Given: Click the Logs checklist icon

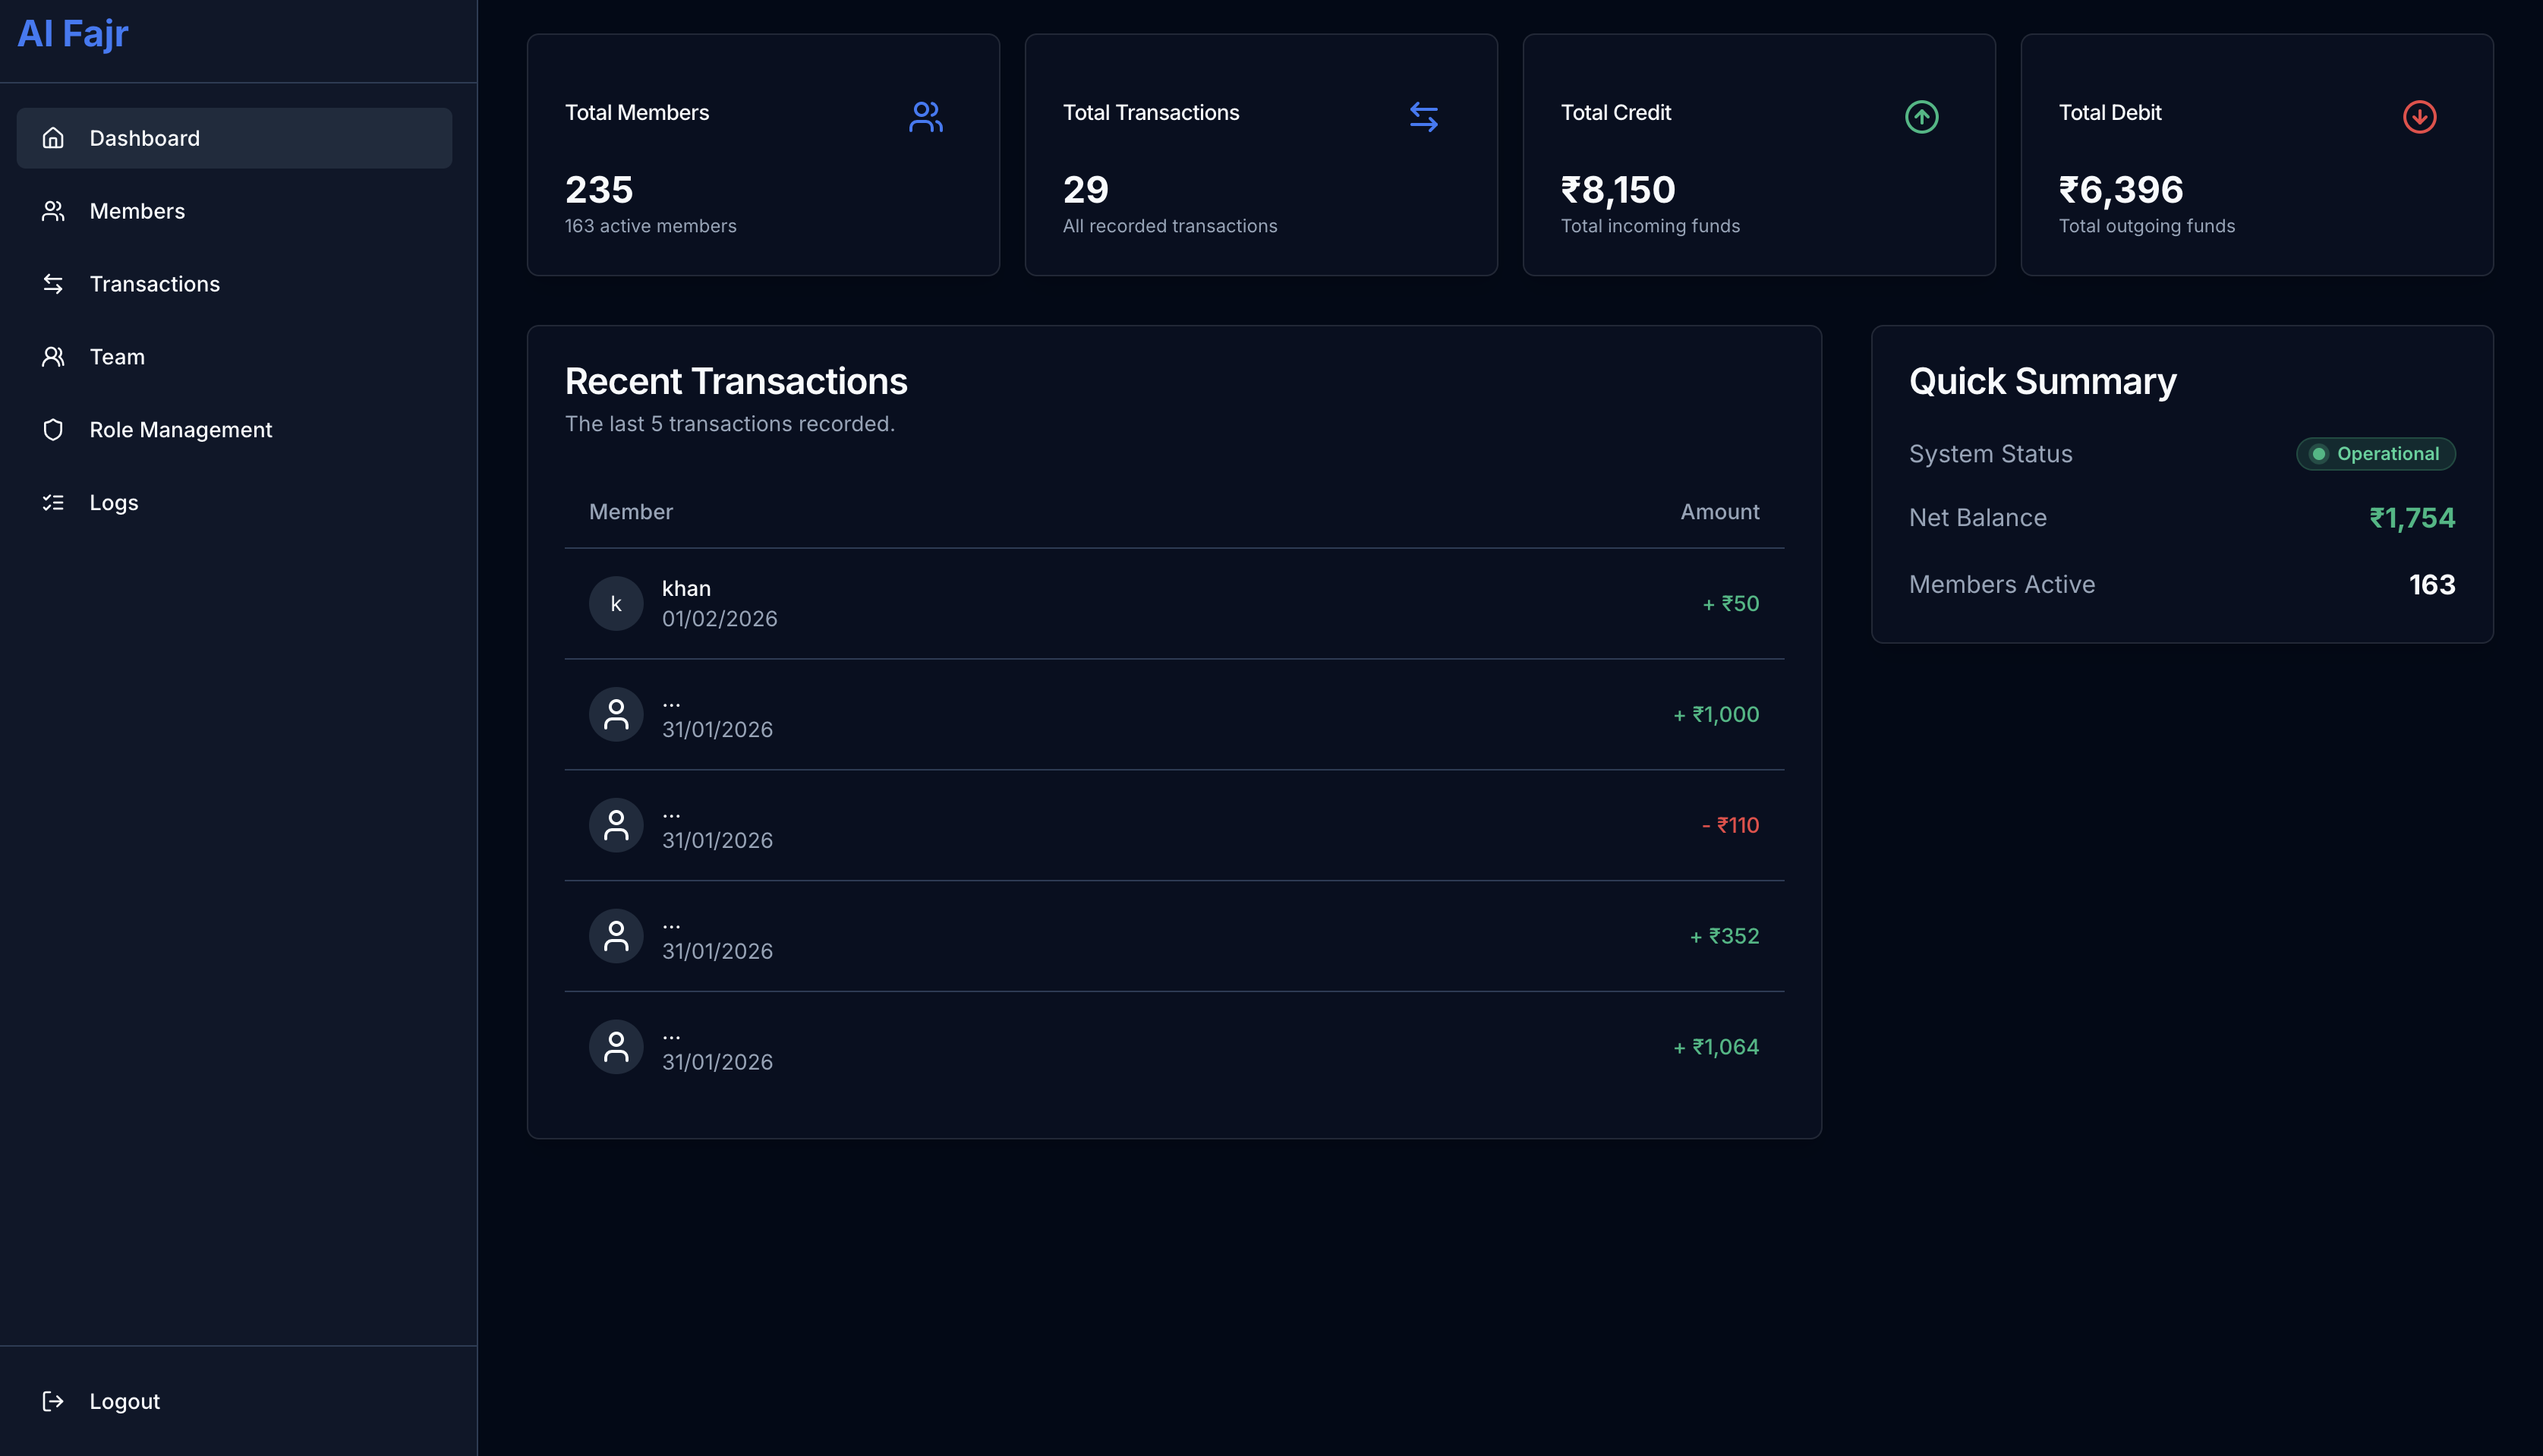Looking at the screenshot, I should tap(53, 503).
